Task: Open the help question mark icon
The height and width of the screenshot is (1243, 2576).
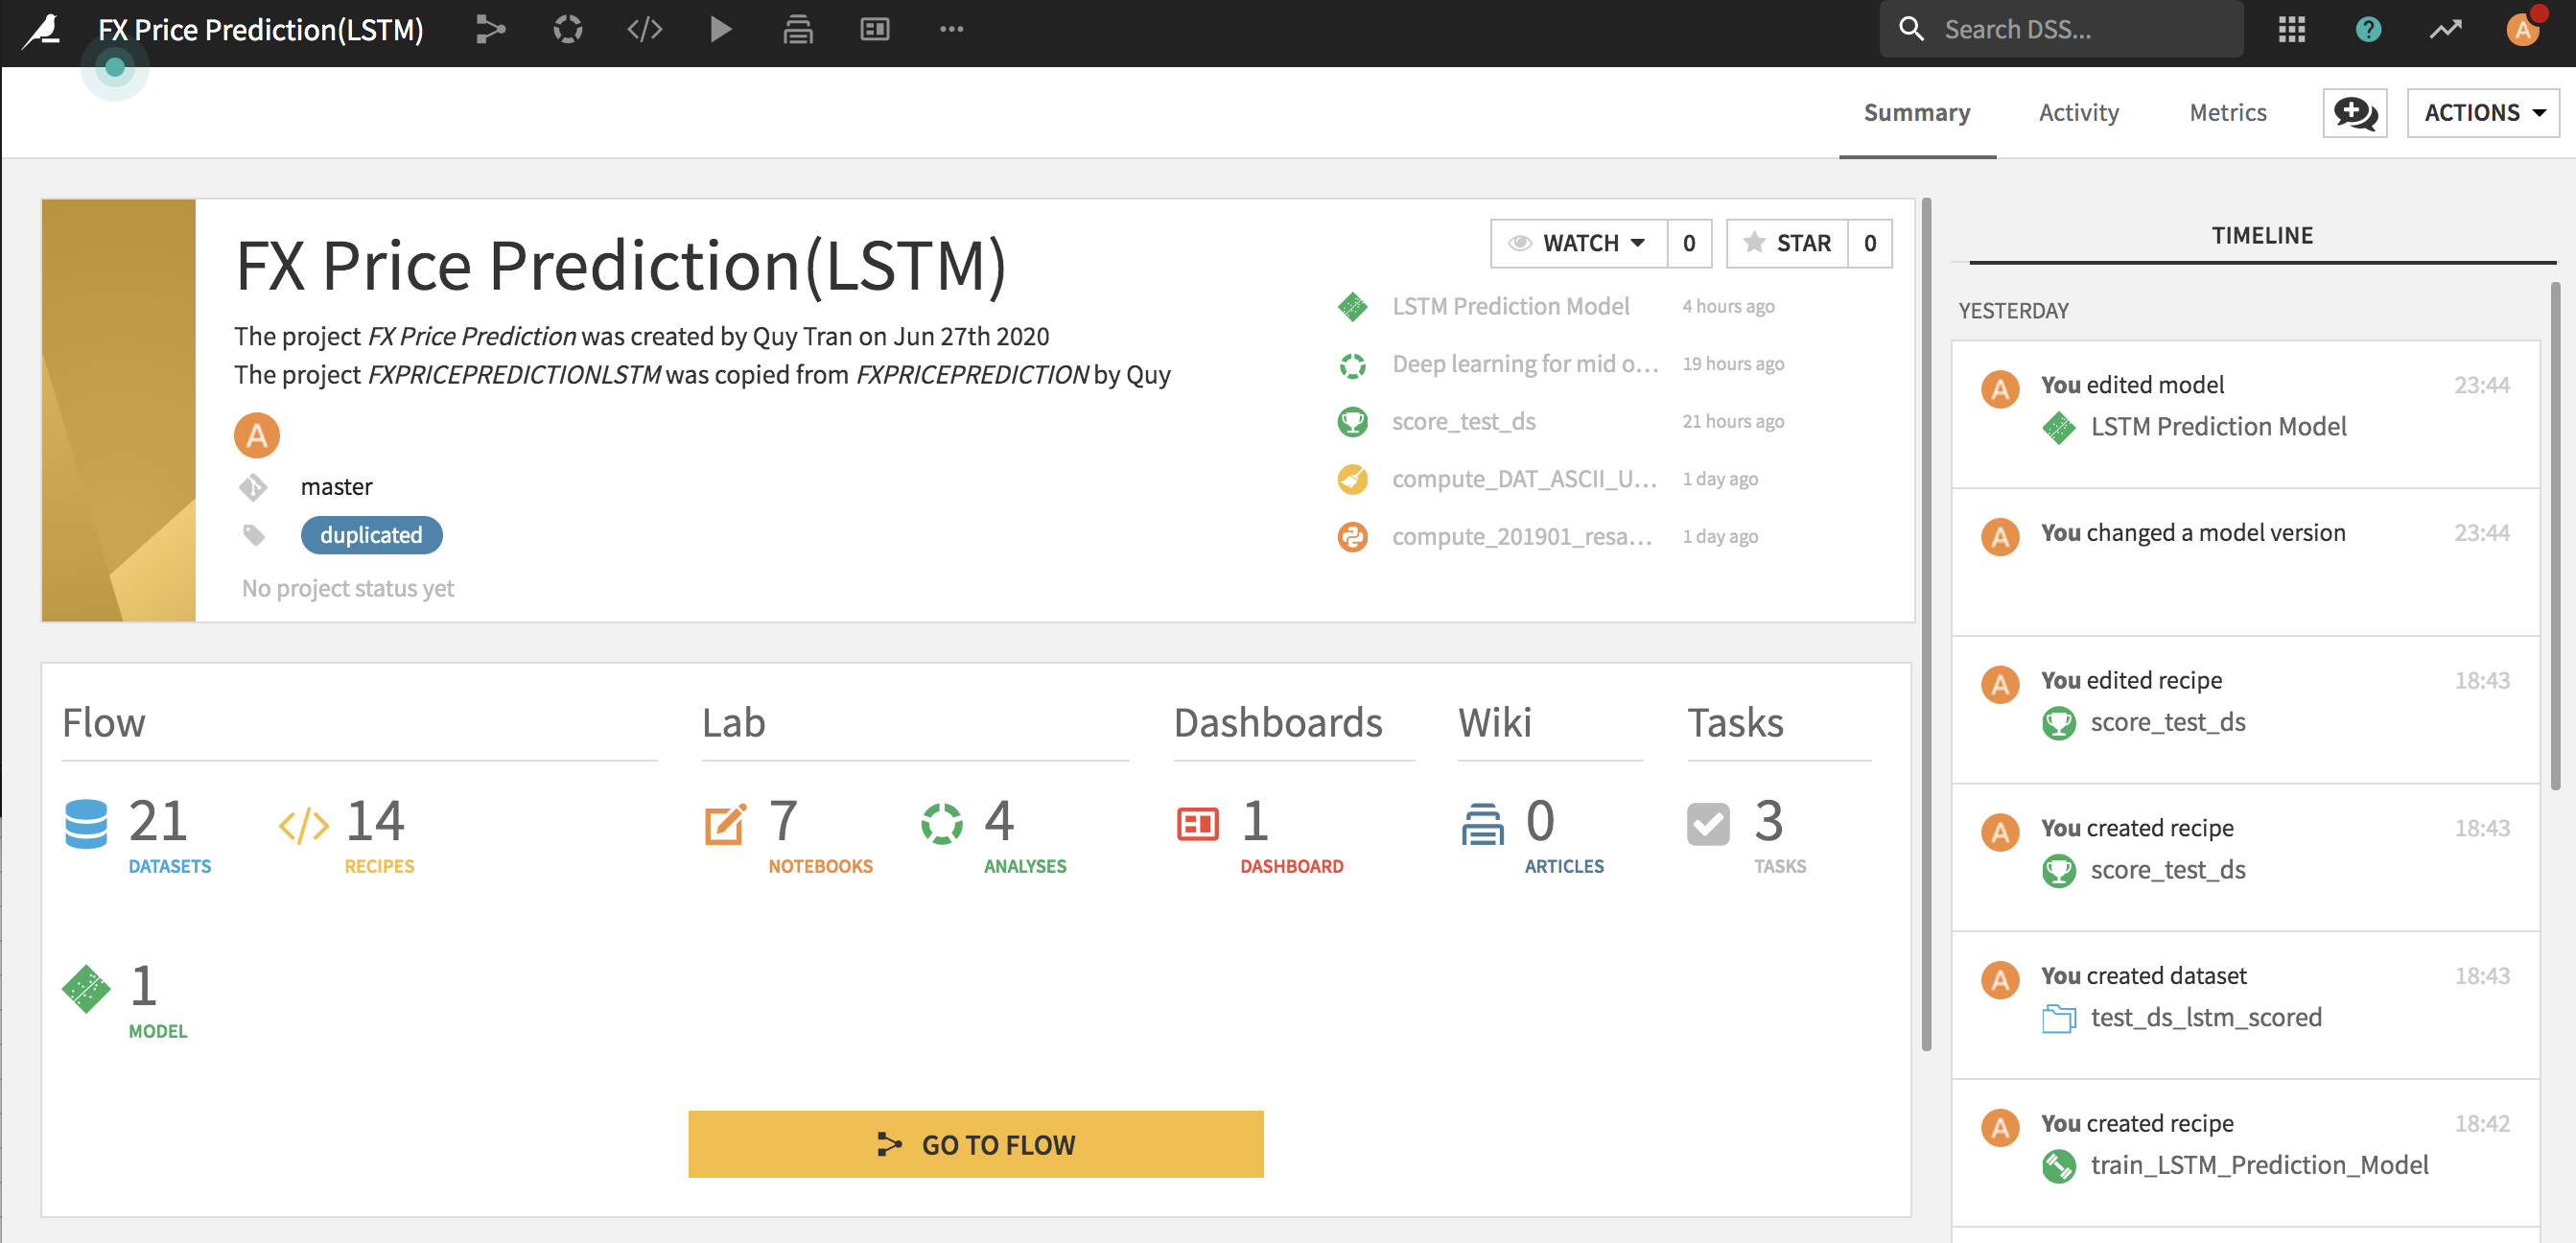Action: coord(2368,29)
